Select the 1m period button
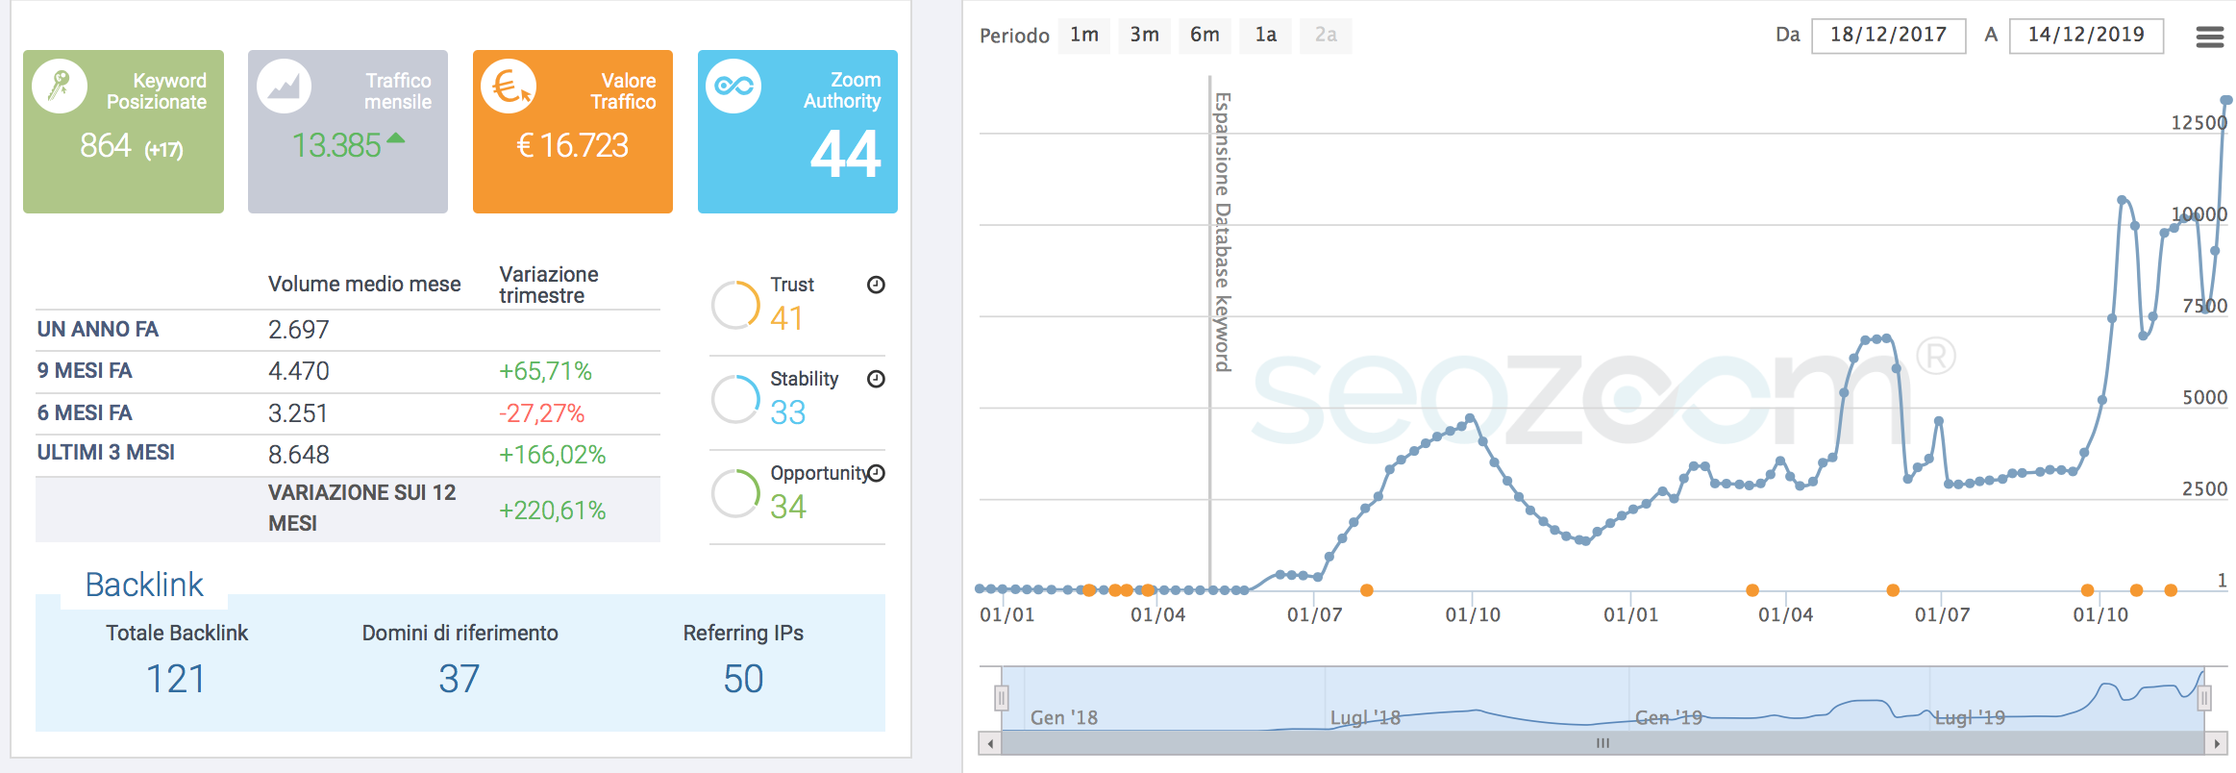Viewport: 2236px width, 773px height. pyautogui.click(x=1084, y=36)
